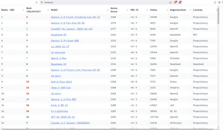Viewport: 223px width, 130px height.
Task: Open site settings icon in address bar
Action: tap(42, 2)
